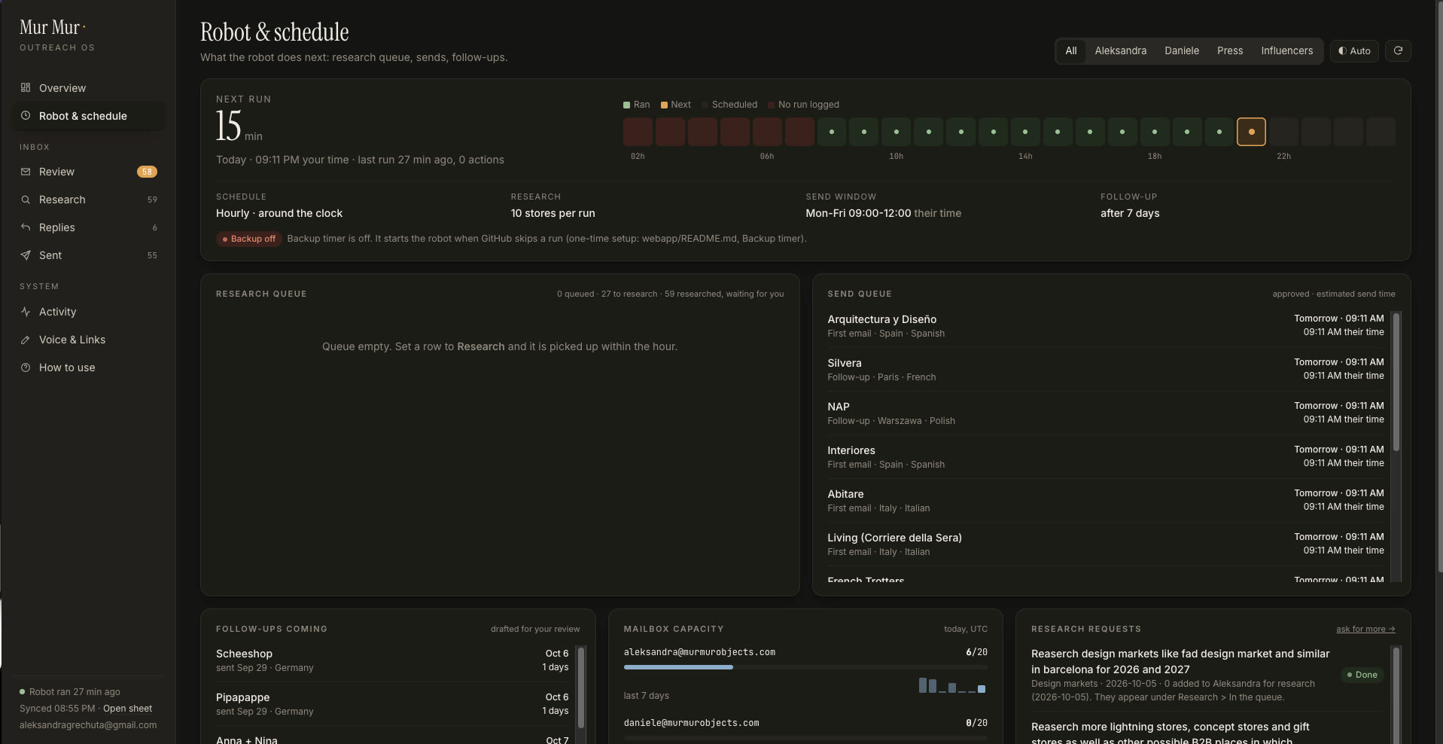Switch to the Influencers filter tab
The width and height of the screenshot is (1443, 744).
tap(1286, 50)
